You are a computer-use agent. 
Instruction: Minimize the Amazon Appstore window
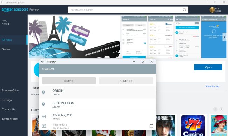206,2
